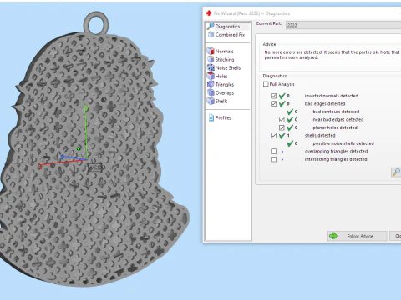Uncheck bad edges detected checkbox

pyautogui.click(x=273, y=104)
